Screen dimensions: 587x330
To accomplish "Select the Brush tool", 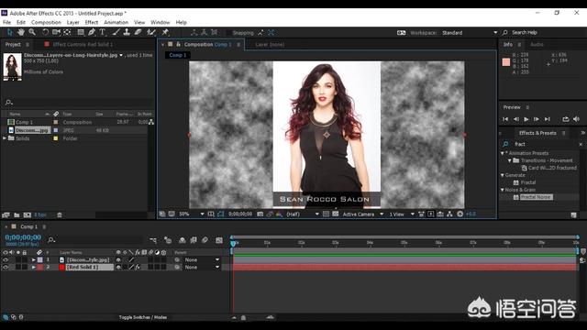I will coord(116,33).
